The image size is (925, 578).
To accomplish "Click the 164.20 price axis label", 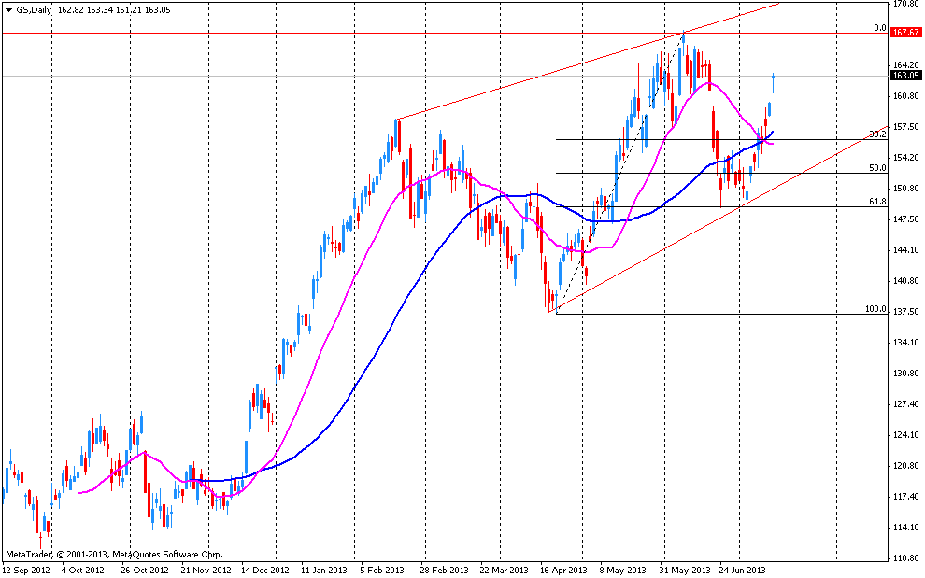I will coord(906,64).
